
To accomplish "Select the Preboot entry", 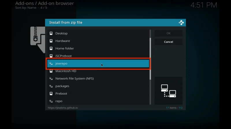I will (98, 94).
